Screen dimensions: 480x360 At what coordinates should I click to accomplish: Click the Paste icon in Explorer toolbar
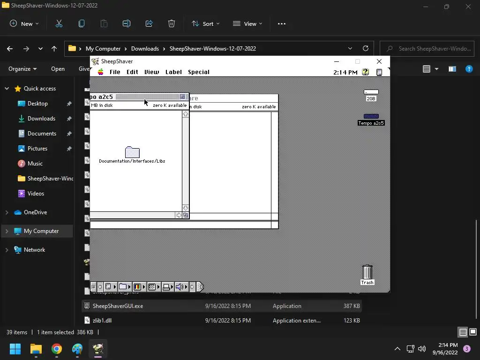[104, 23]
